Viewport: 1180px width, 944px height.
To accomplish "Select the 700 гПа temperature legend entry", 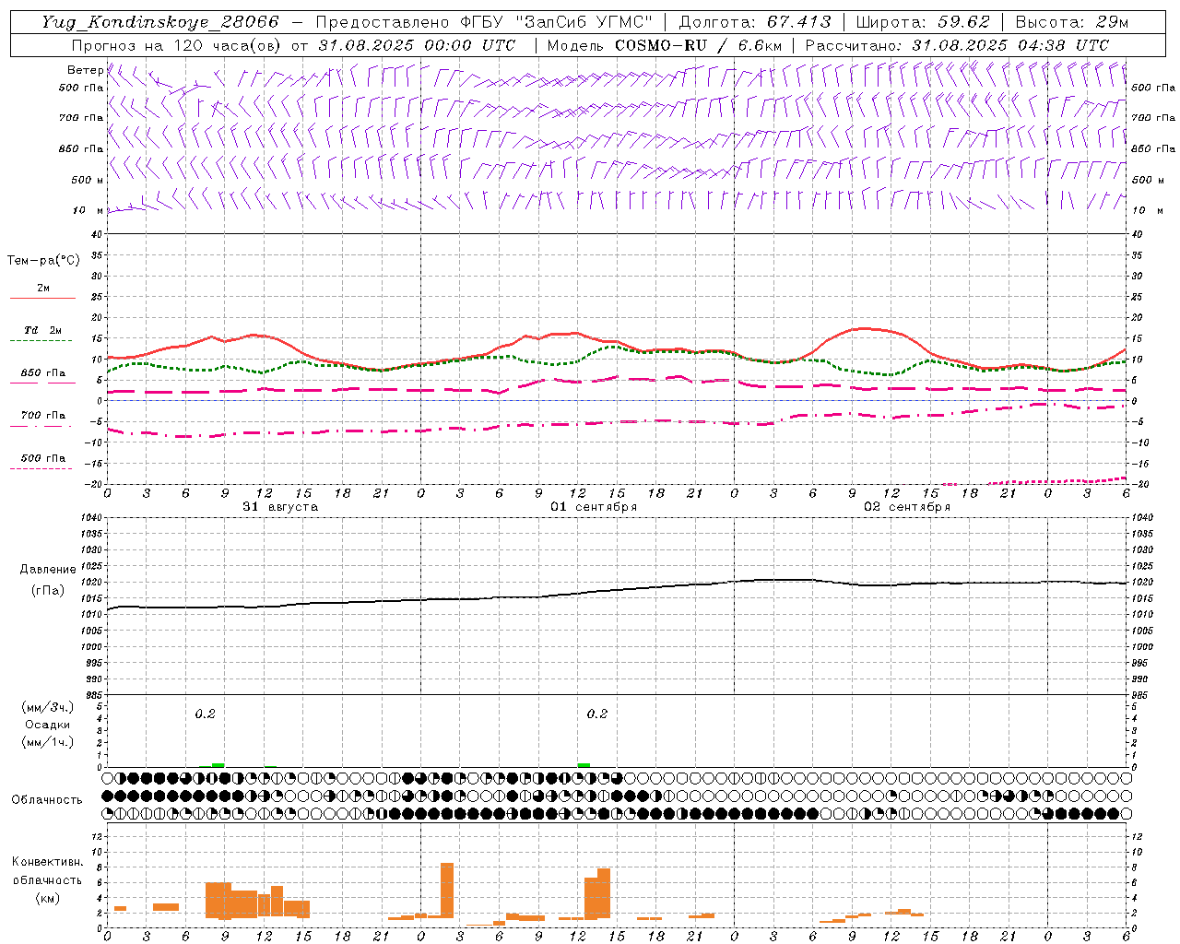I will [x=42, y=417].
